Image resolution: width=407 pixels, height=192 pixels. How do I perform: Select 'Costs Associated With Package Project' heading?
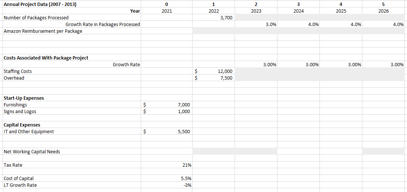pyautogui.click(x=46, y=58)
